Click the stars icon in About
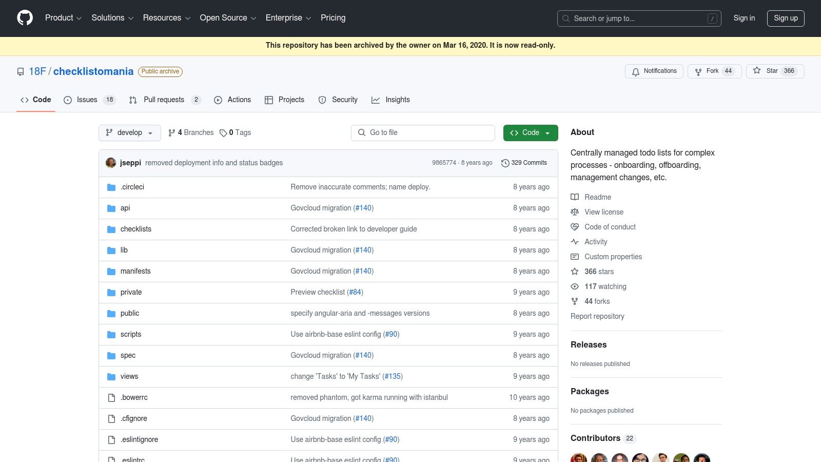This screenshot has width=821, height=462. (575, 272)
